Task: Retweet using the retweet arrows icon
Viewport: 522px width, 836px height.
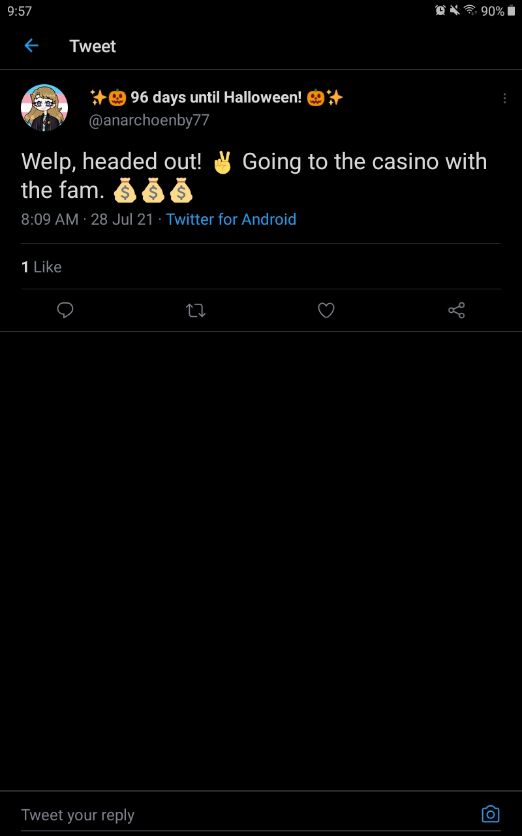Action: [196, 311]
